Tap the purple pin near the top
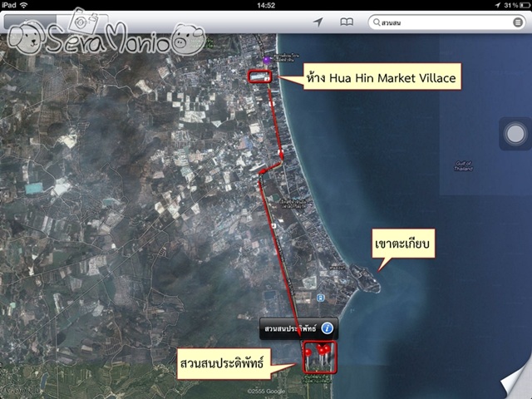Screen dimensions: 532x399 tap(267, 60)
